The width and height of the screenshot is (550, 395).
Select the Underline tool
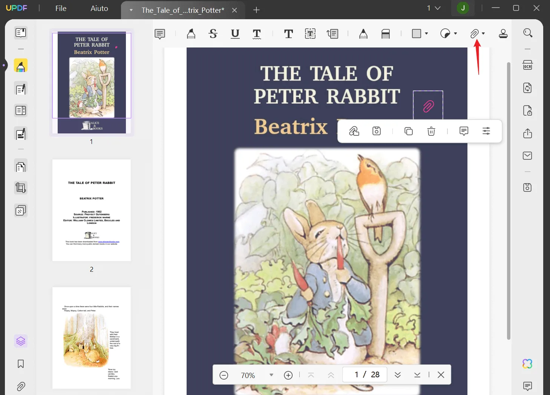(235, 34)
